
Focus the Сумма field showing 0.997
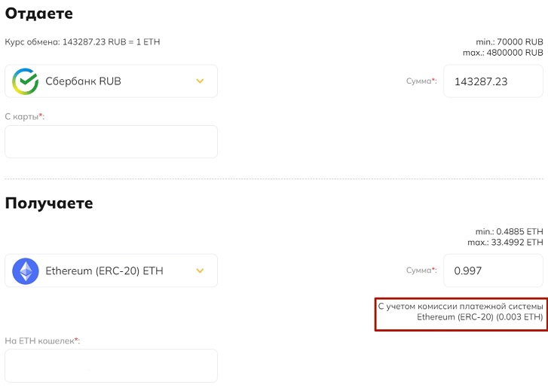pyautogui.click(x=493, y=270)
